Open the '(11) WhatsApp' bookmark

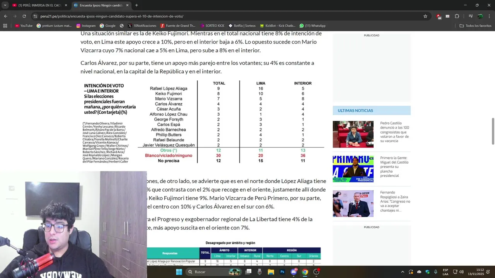pyautogui.click(x=312, y=26)
